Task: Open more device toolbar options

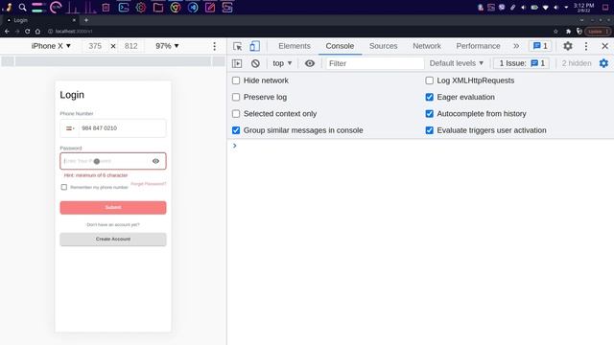Action: [214, 46]
